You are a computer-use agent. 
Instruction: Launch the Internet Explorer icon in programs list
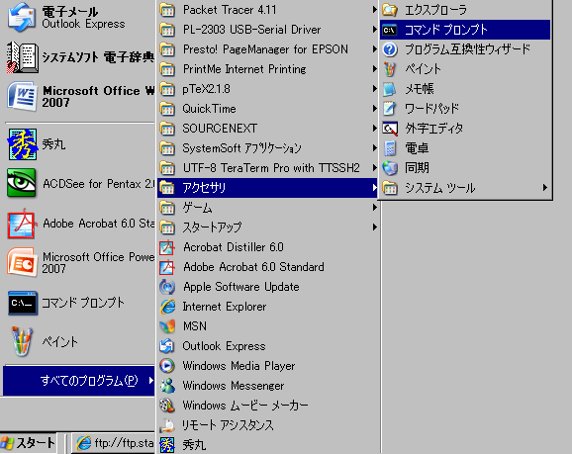pyautogui.click(x=167, y=307)
